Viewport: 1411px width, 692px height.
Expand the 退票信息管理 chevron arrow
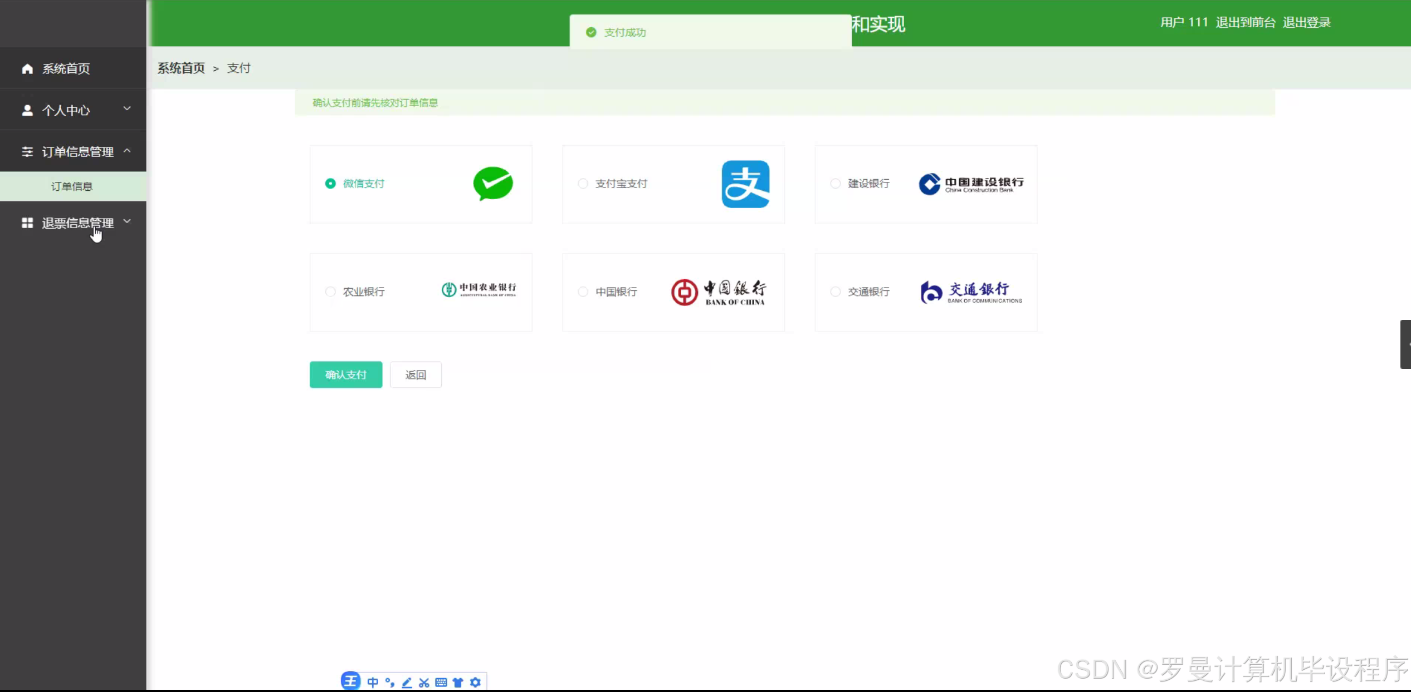(x=127, y=221)
